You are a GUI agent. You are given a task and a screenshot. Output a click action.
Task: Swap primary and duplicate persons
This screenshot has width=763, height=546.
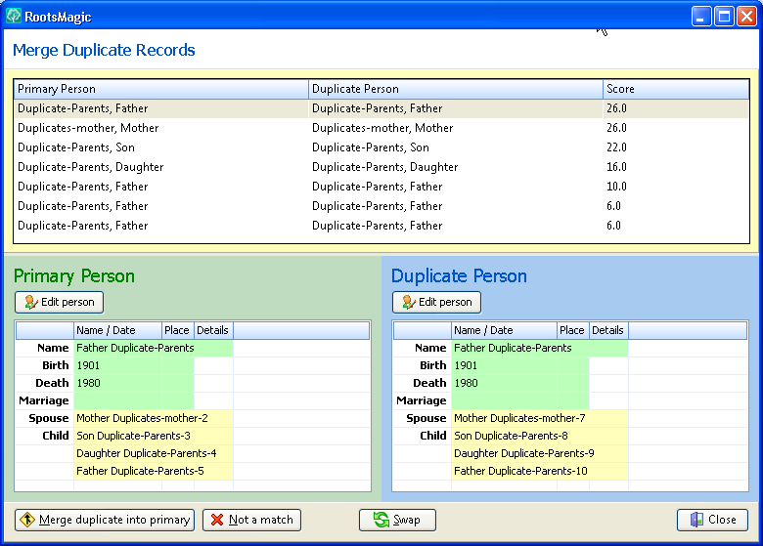pos(397,520)
